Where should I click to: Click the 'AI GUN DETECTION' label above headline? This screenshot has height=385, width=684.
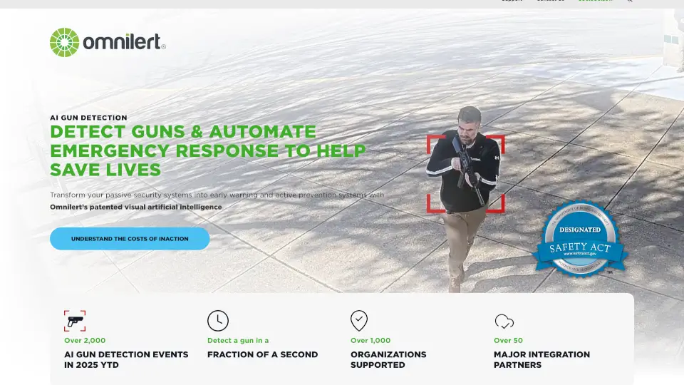88,118
